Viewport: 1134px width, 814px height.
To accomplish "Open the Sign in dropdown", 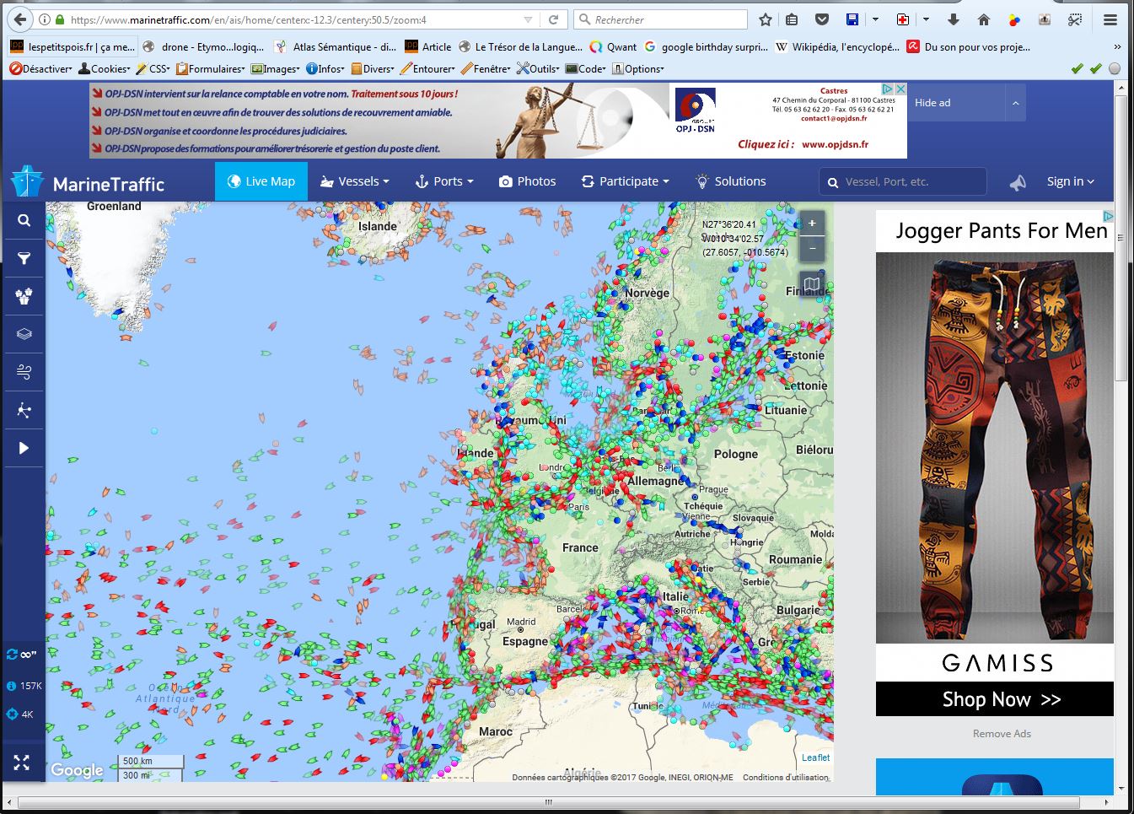I will coord(1070,181).
